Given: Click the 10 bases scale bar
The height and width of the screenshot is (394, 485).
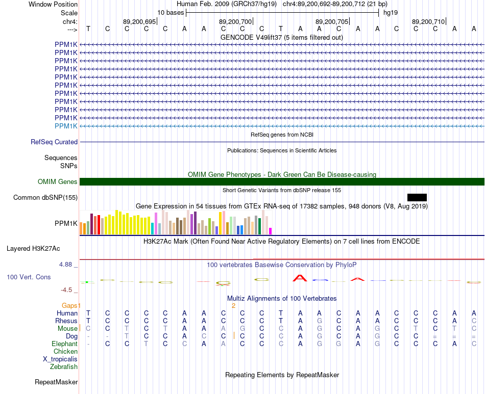Looking at the screenshot, I should pyautogui.click(x=282, y=13).
